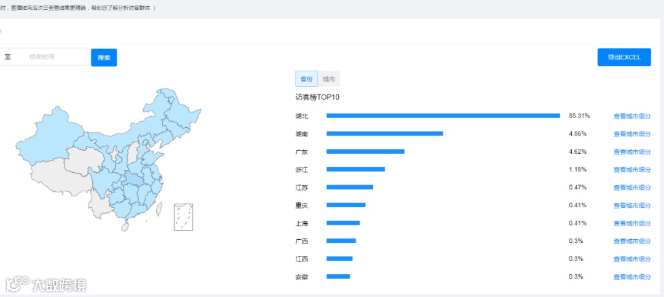Switch to the 城市 tab
The image size is (664, 297).
329,79
